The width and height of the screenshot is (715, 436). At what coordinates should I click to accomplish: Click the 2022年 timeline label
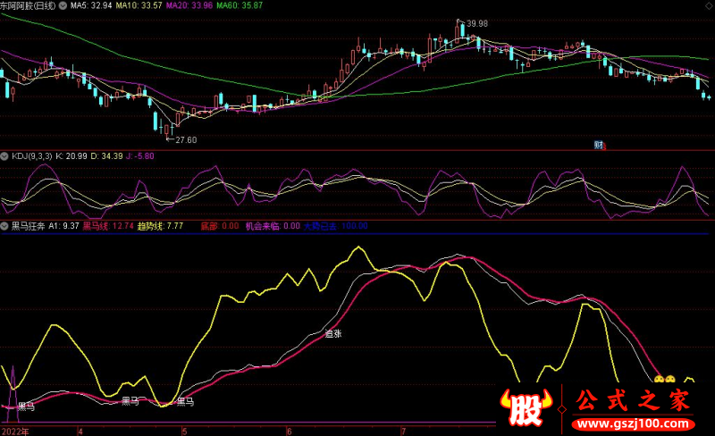(x=15, y=432)
